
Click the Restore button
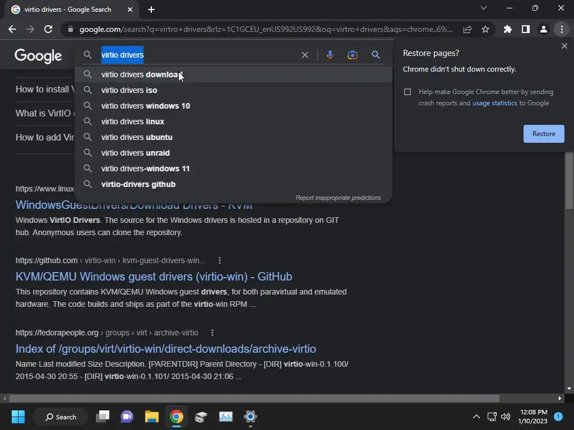coord(544,134)
